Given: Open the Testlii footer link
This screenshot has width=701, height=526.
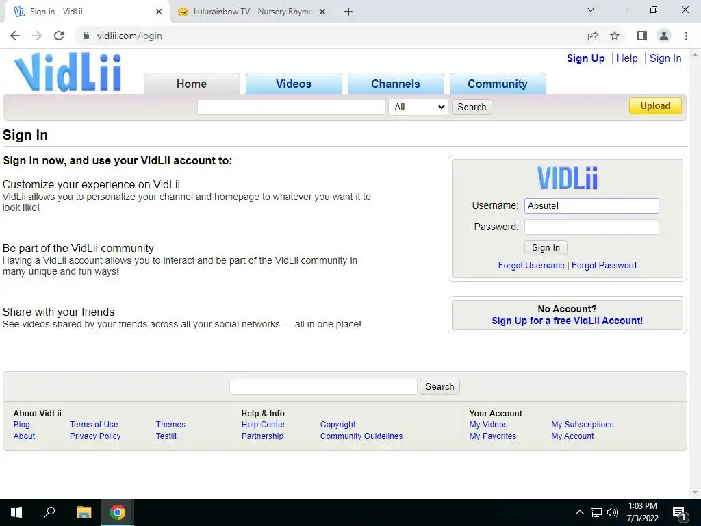Looking at the screenshot, I should (166, 436).
